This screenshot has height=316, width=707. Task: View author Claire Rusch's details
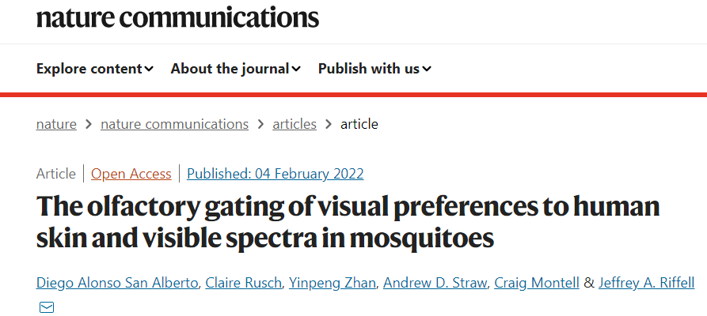[243, 284]
